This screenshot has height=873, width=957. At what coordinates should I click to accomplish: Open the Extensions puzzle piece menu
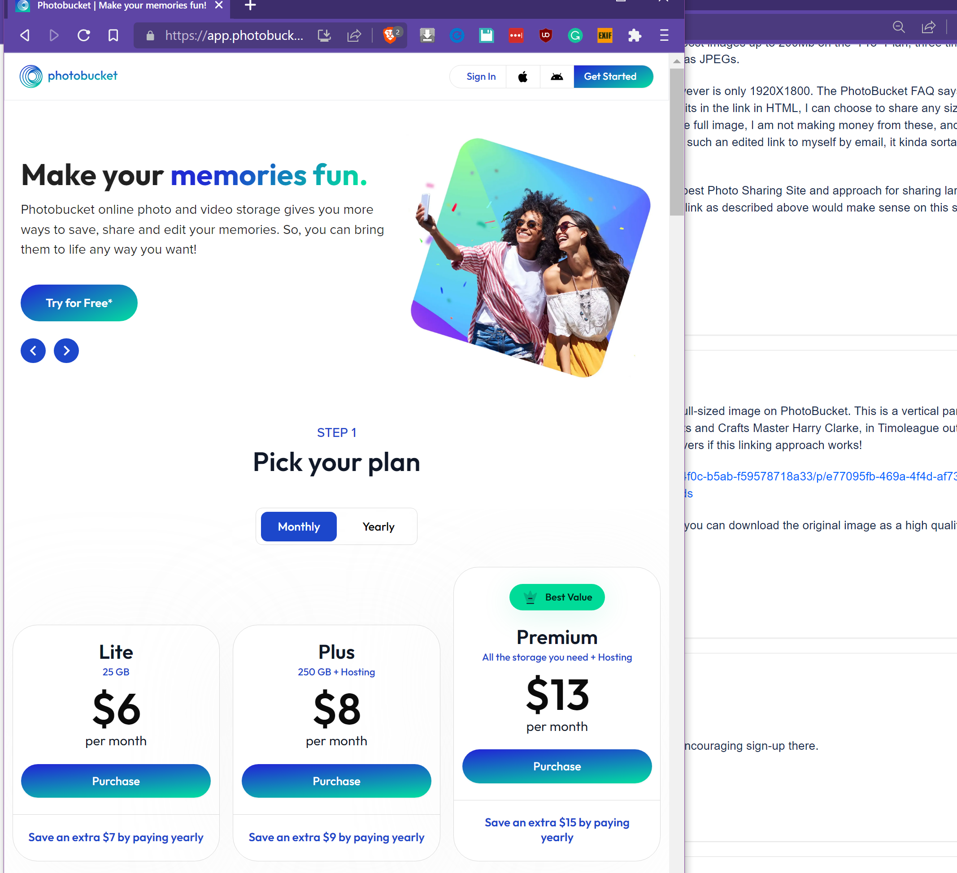[634, 35]
